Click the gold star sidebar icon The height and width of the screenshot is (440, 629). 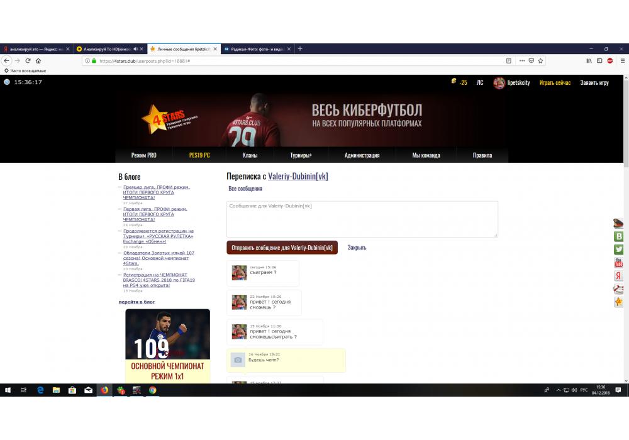point(618,302)
